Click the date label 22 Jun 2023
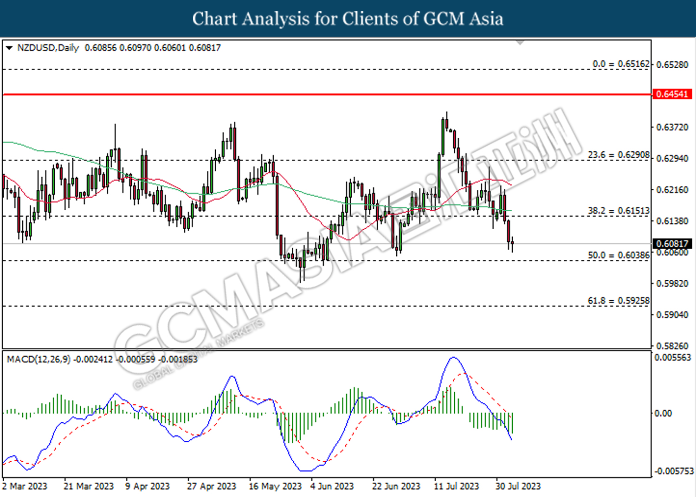 pos(396,486)
